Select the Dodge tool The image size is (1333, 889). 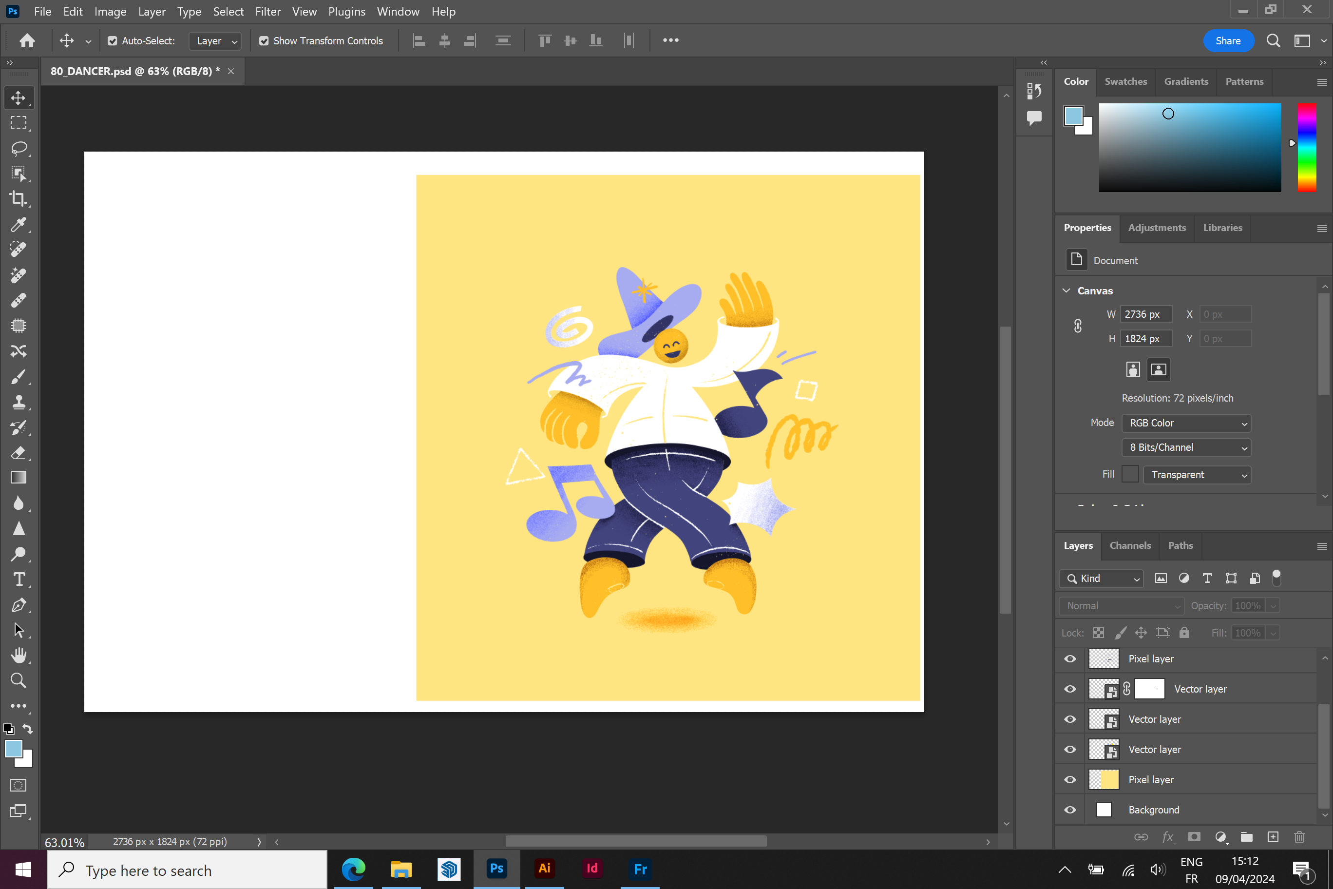point(18,554)
